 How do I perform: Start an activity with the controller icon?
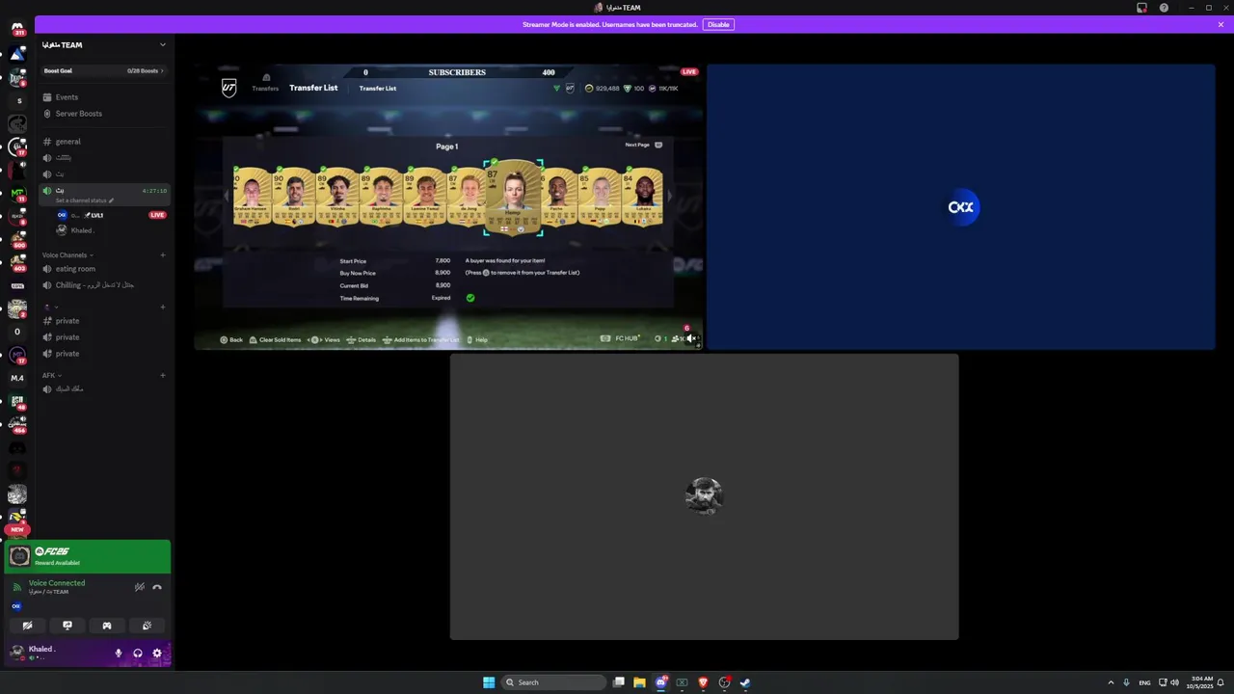(x=107, y=626)
